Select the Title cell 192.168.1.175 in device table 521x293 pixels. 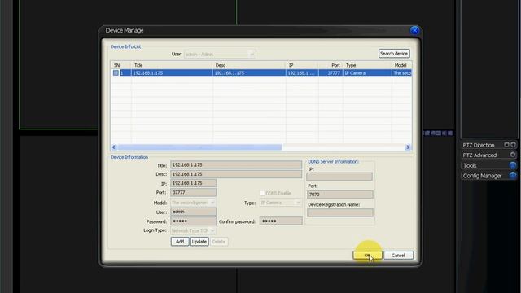[172, 72]
